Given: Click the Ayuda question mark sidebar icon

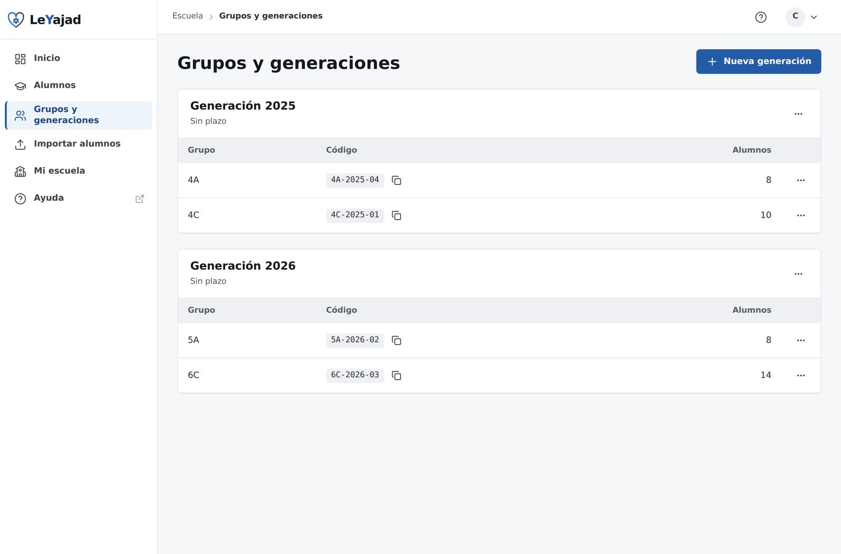Looking at the screenshot, I should click(20, 199).
